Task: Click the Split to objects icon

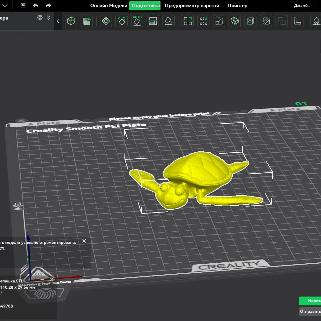Action: 188,21
